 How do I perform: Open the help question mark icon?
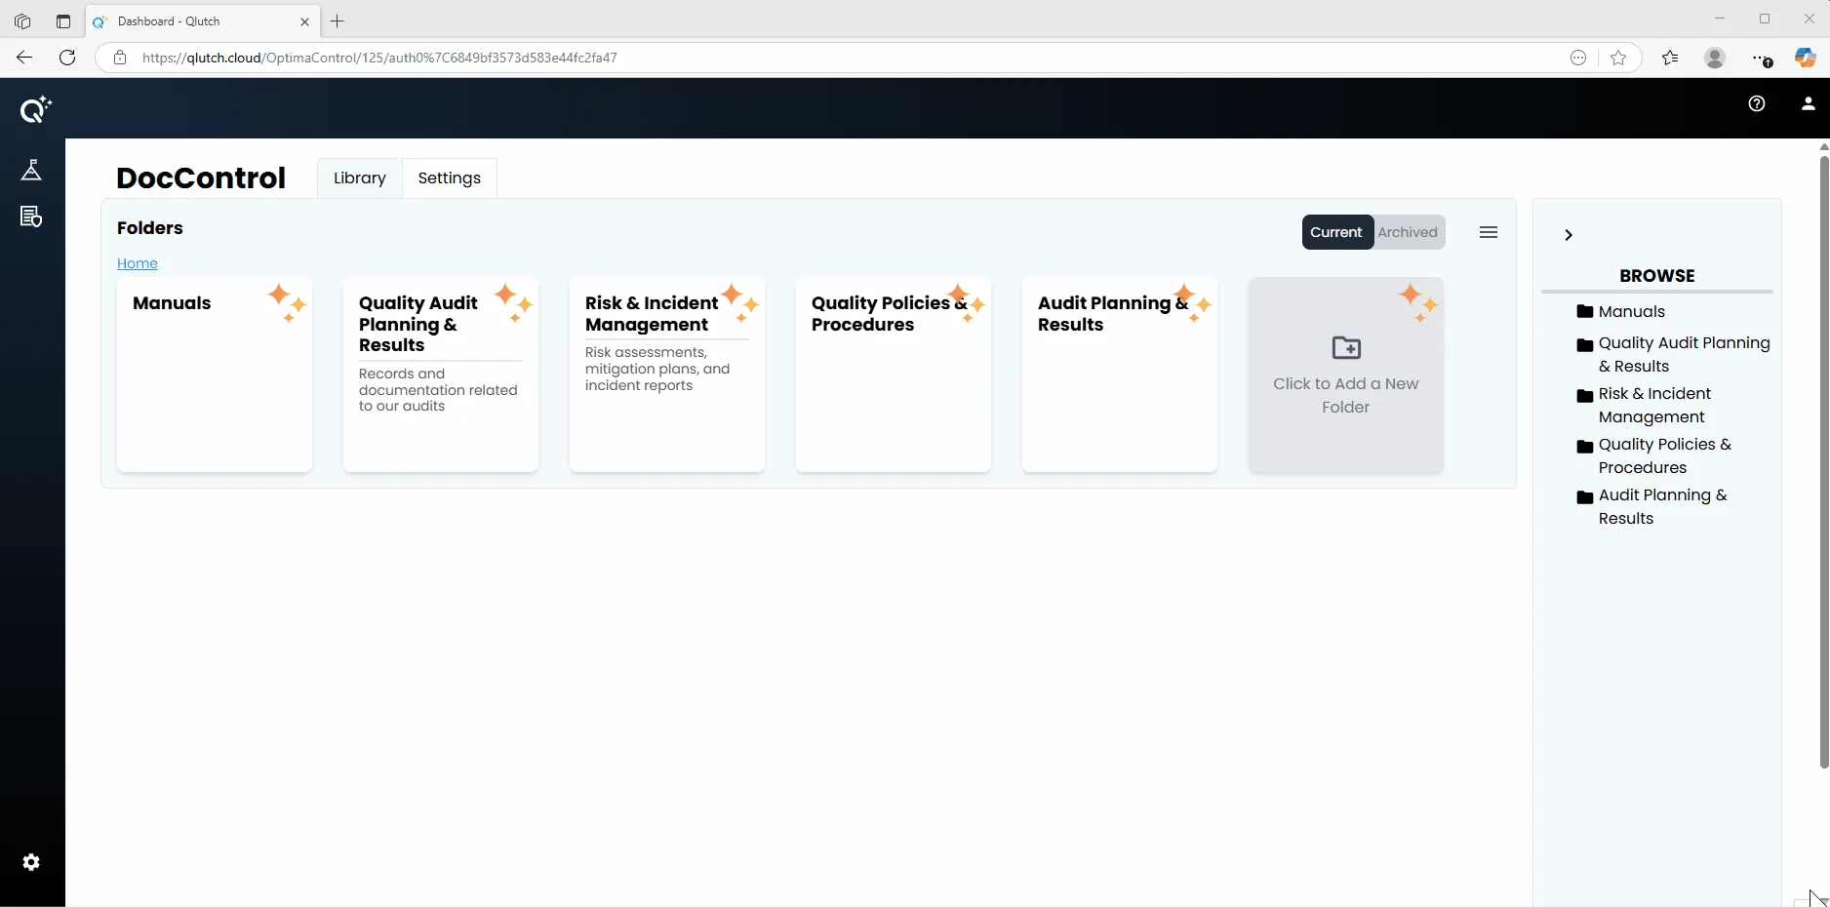[1757, 103]
